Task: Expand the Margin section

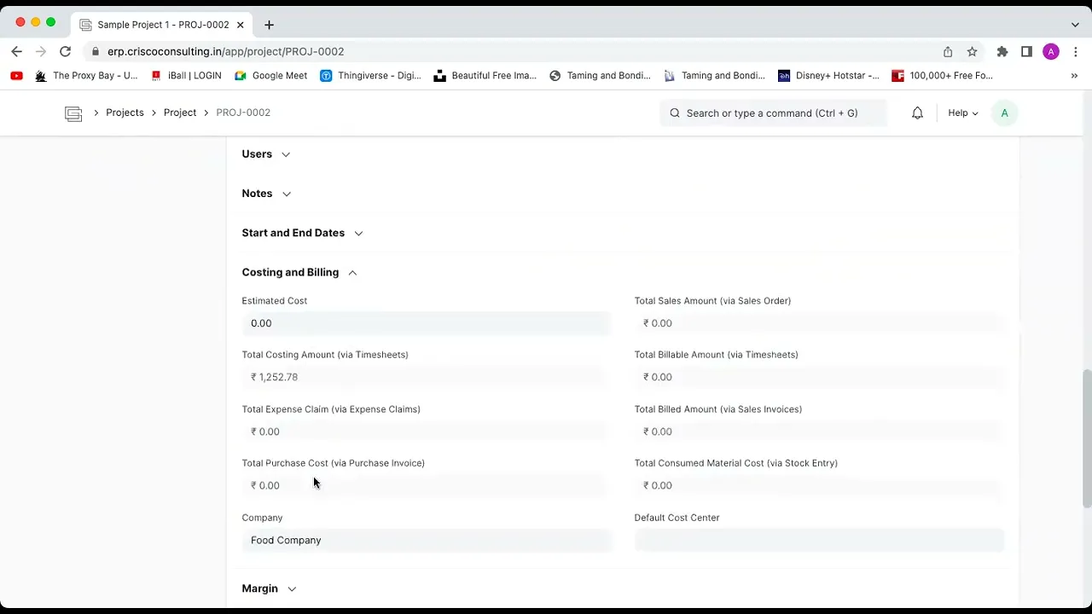Action: pyautogui.click(x=269, y=588)
